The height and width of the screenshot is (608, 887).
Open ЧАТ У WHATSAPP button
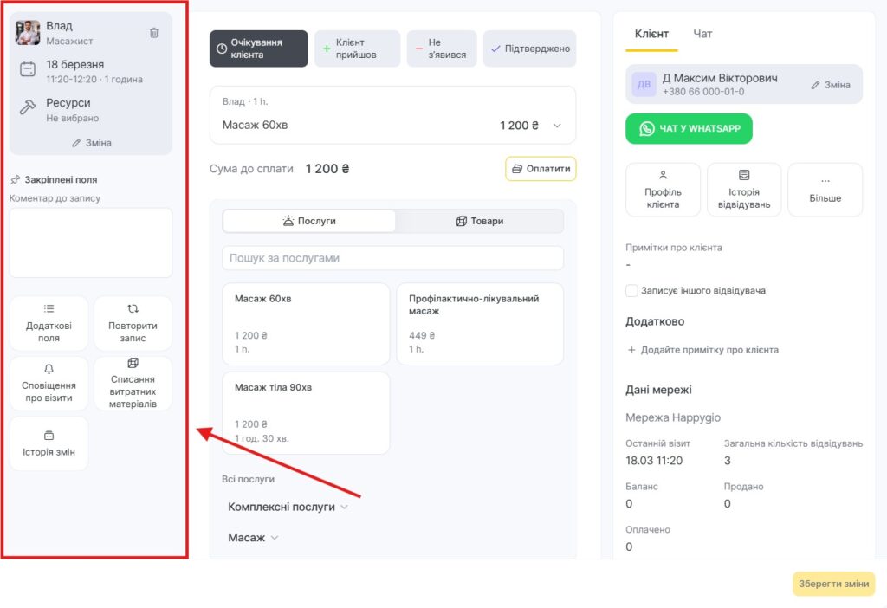[689, 129]
